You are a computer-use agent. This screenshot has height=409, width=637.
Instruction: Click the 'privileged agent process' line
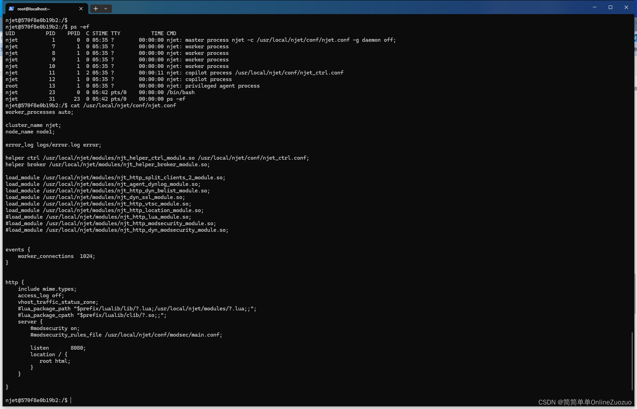pos(133,86)
